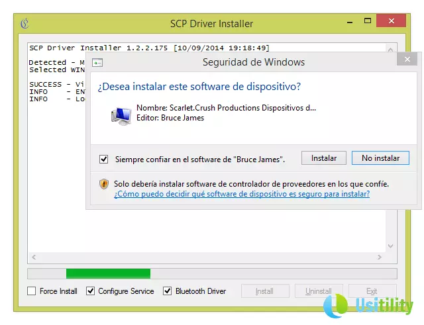Click the SCP Driver Installer title bar icon
This screenshot has height=325, width=424.
coord(25,24)
